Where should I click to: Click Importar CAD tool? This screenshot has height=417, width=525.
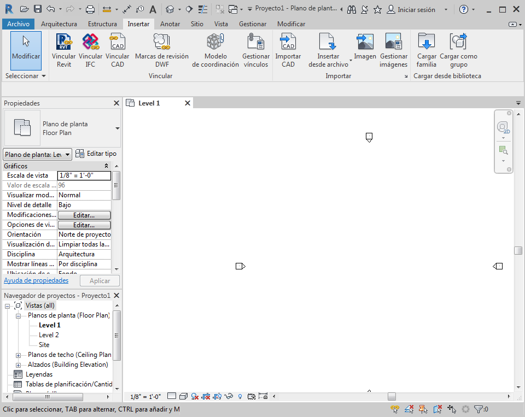pos(288,50)
